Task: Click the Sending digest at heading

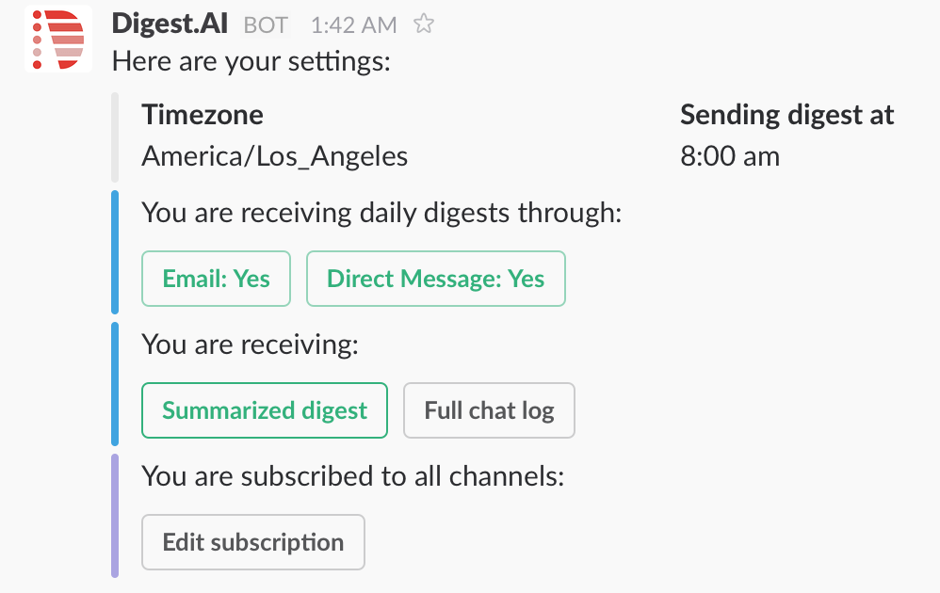Action: click(x=786, y=115)
